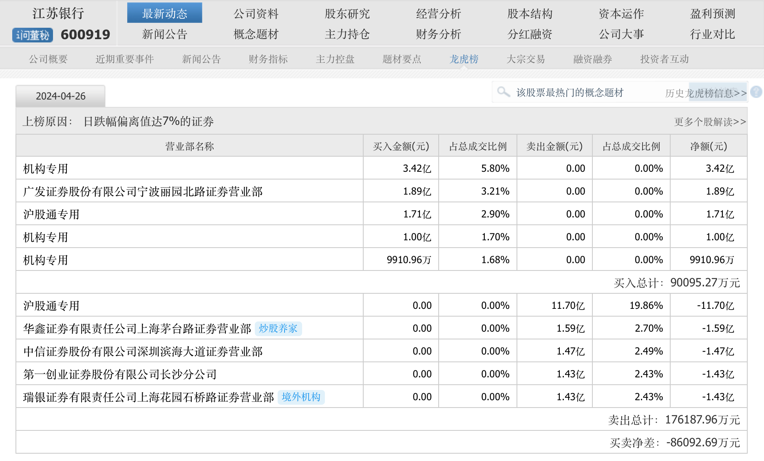Open the 大宗交易 sub-tab

point(526,59)
